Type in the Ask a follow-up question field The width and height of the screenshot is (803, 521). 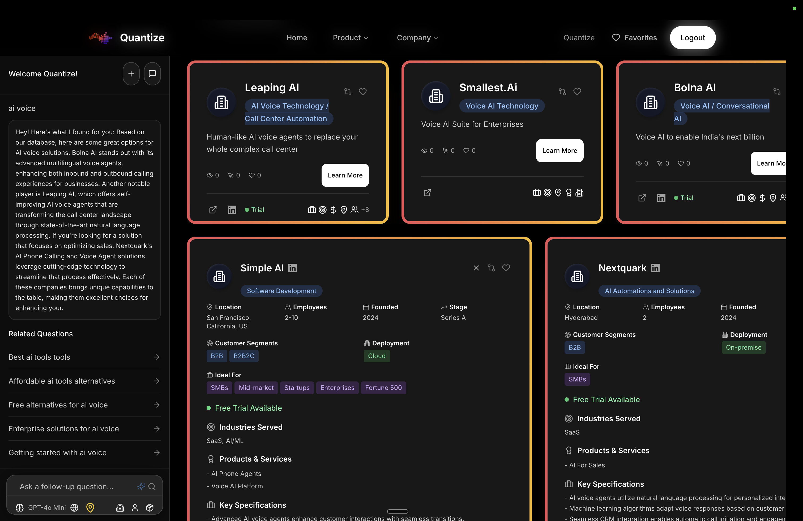tap(67, 487)
